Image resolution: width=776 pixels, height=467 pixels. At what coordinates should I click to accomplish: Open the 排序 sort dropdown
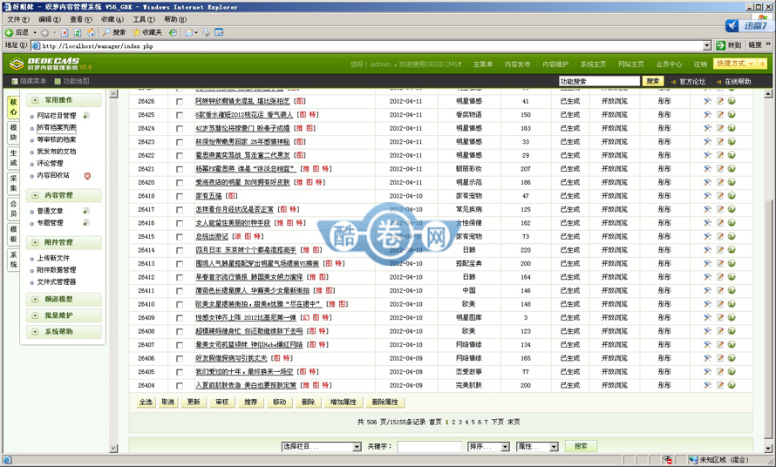pyautogui.click(x=488, y=447)
